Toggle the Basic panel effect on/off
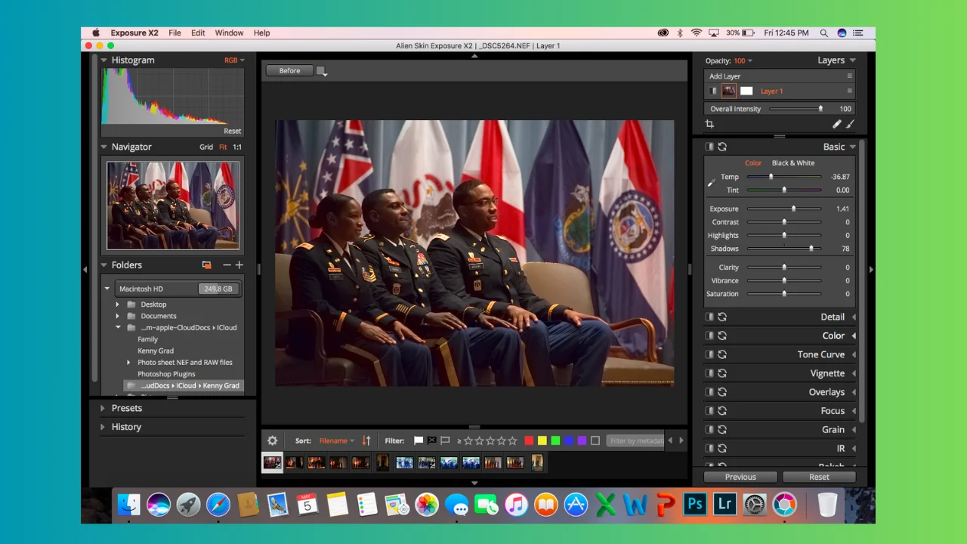The height and width of the screenshot is (544, 967). (709, 147)
